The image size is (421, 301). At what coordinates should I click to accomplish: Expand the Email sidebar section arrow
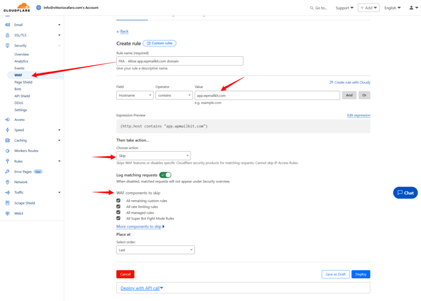(x=59, y=25)
